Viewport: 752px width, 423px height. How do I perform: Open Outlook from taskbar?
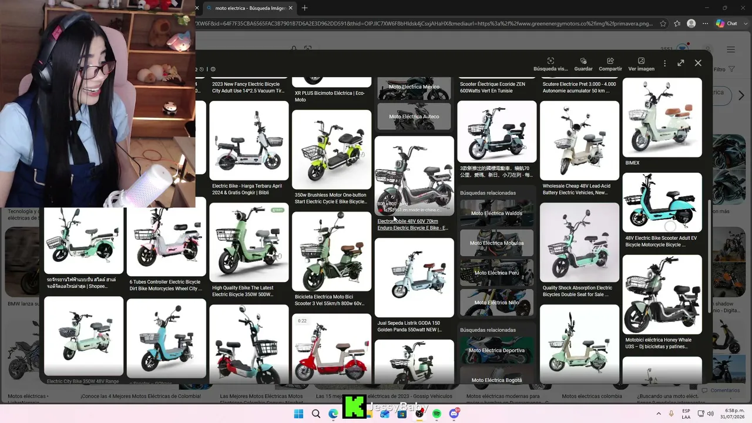[385, 414]
